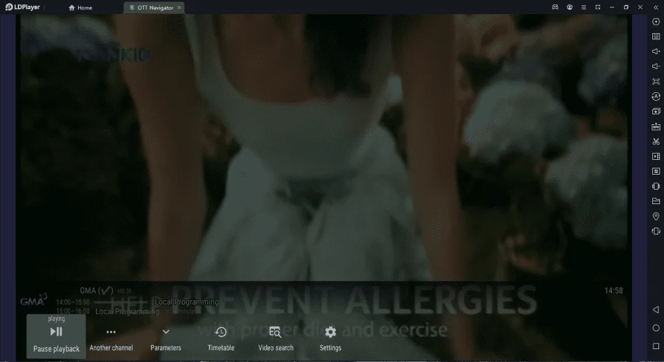The height and width of the screenshot is (362, 664).
Task: Restore the LDPlayer window size
Action: [x=626, y=7]
